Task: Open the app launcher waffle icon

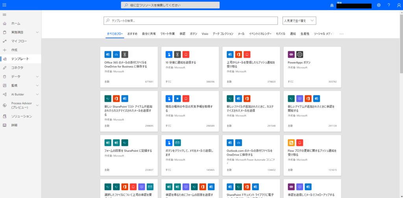Action: coord(4,5)
